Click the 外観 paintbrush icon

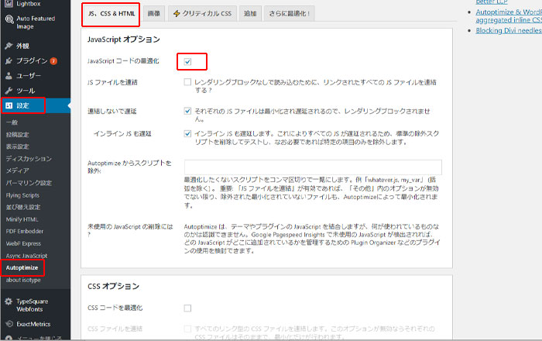[9, 46]
